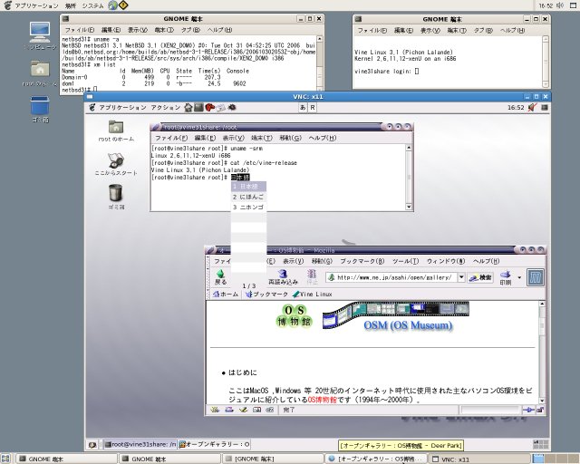Open Navigator icon in Mozilla status bar
Screen dimensions: 580x464
pos(215,410)
